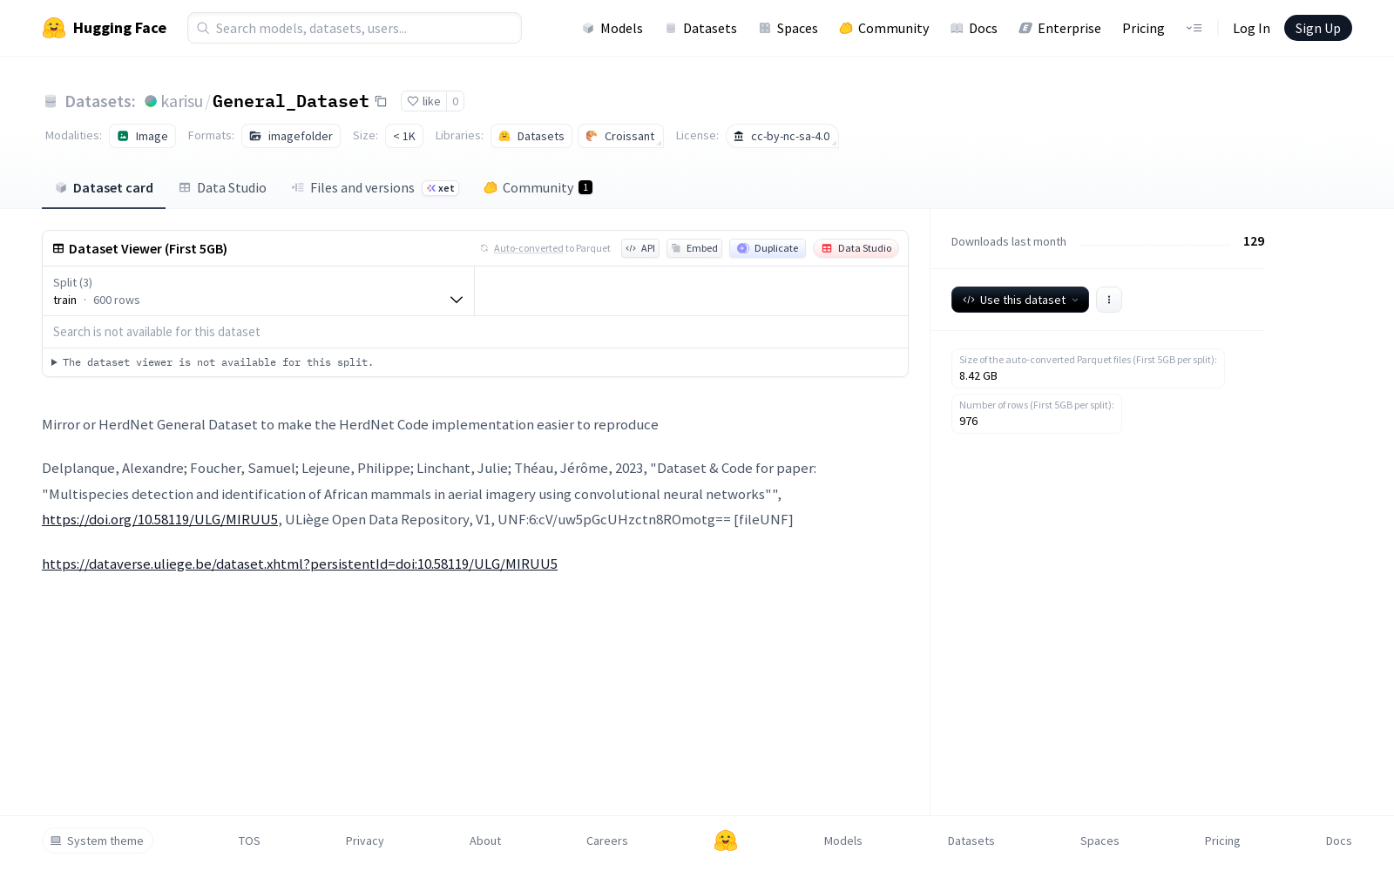Open System theme selector
1394x871 pixels.
[x=98, y=841]
